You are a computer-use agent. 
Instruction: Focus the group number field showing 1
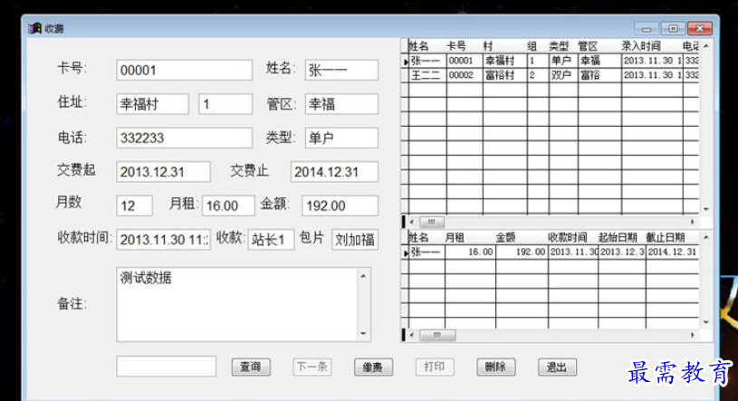(225, 104)
